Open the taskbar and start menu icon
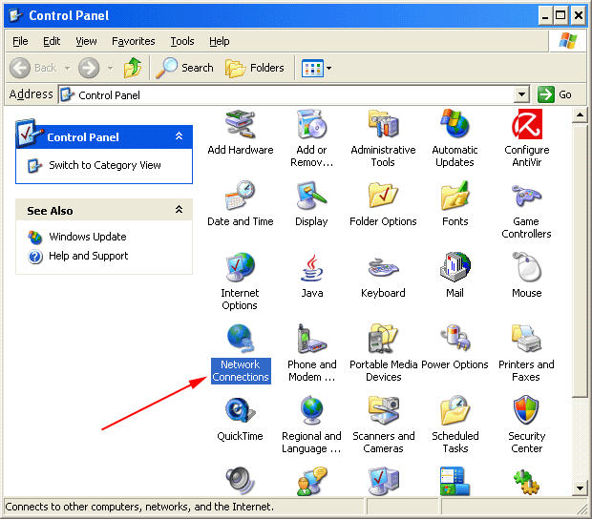The width and height of the screenshot is (592, 519). click(455, 481)
